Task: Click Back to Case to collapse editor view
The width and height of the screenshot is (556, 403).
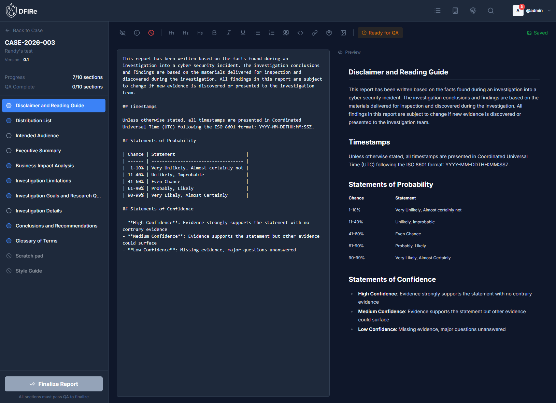Action: (x=24, y=30)
